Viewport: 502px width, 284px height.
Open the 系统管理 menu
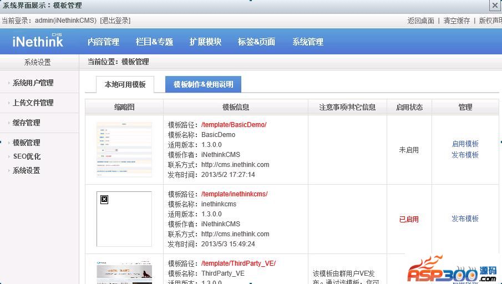(308, 42)
